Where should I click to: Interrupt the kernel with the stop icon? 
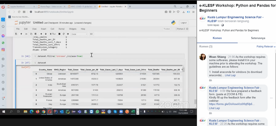[x=59, y=34]
